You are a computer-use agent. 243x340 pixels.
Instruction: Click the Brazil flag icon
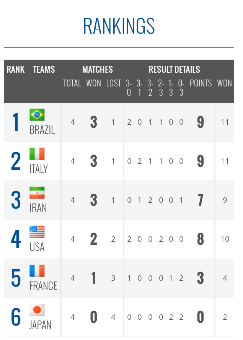37,115
